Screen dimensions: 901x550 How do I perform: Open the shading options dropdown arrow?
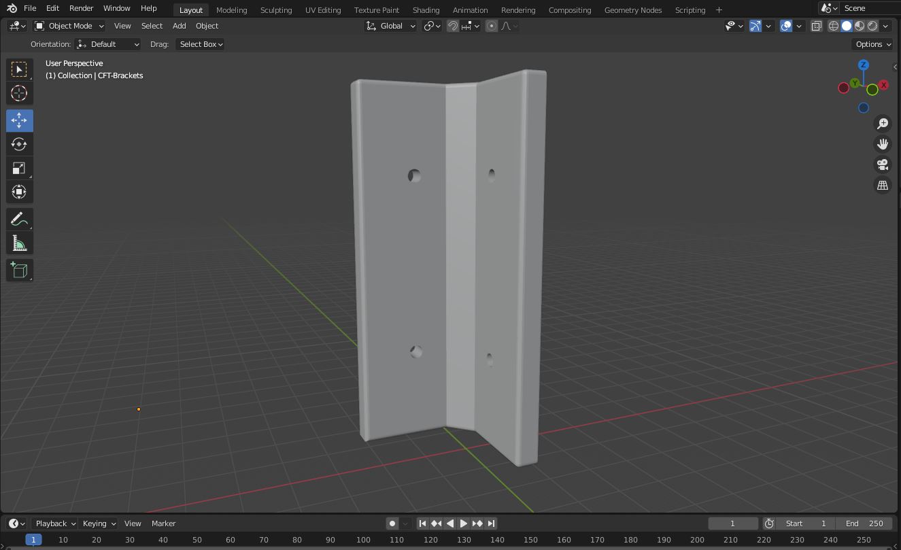[x=885, y=26]
